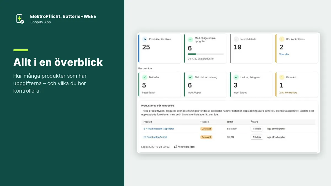331x186 pixels.
Task: Click the Åtgärd column header
Action: coord(254,122)
